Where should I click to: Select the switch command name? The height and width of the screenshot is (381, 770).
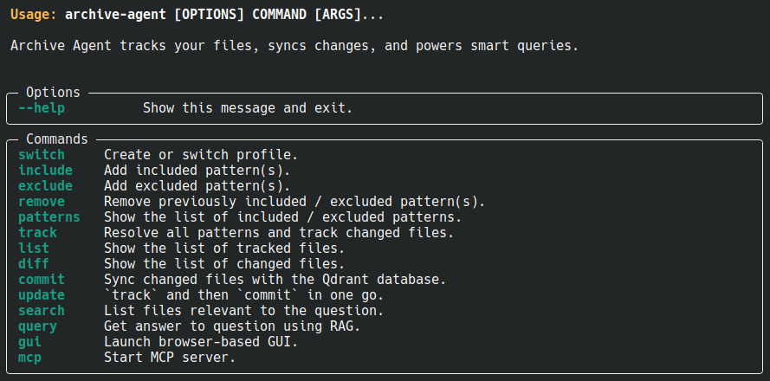pyautogui.click(x=42, y=155)
